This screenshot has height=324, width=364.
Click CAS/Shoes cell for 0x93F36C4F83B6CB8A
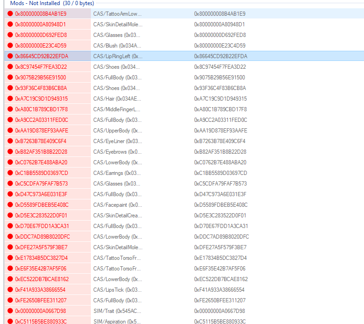click(x=116, y=88)
